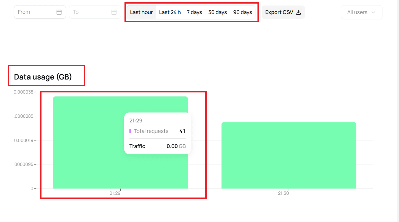The height and width of the screenshot is (222, 399).
Task: Choose the 90 days range
Action: coord(243,12)
